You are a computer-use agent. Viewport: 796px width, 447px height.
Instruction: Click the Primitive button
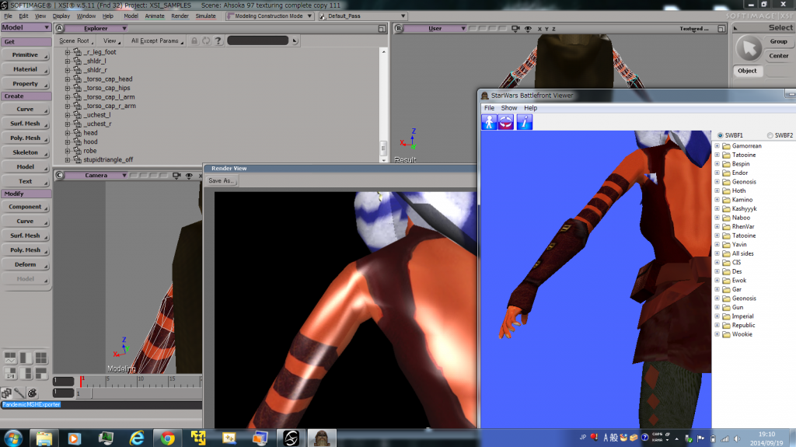tap(26, 55)
